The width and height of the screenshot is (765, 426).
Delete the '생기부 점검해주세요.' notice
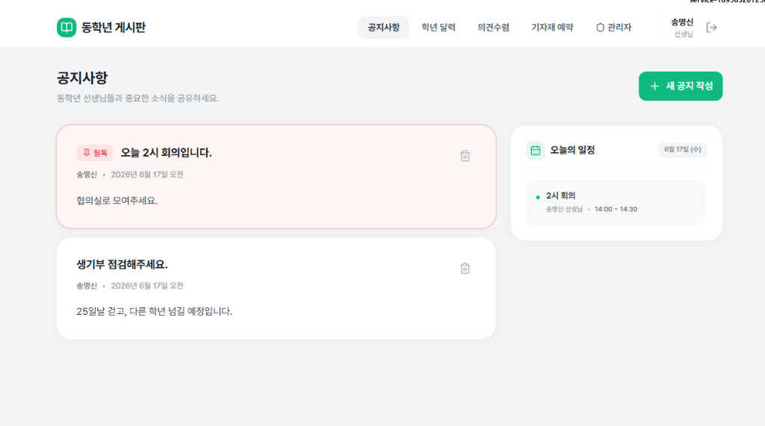465,268
